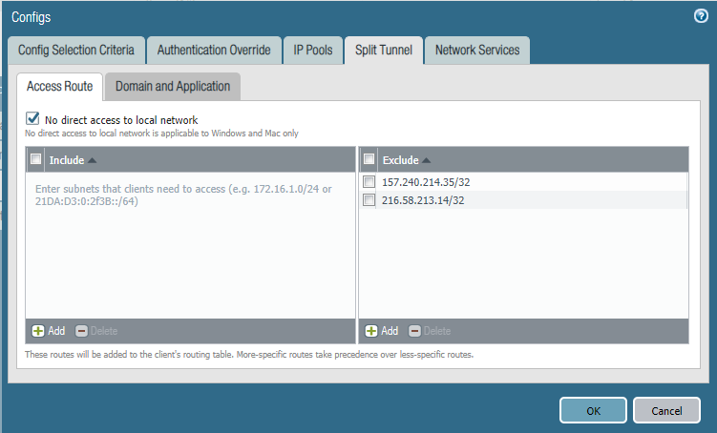Tick the select-all checkbox in Include header
The width and height of the screenshot is (717, 433).
[x=36, y=160]
